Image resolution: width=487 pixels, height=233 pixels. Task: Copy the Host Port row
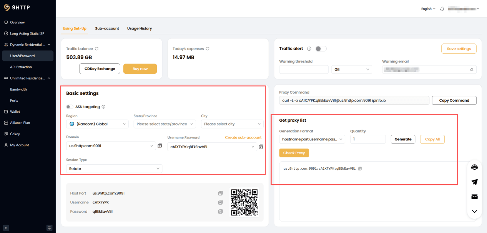(221, 193)
